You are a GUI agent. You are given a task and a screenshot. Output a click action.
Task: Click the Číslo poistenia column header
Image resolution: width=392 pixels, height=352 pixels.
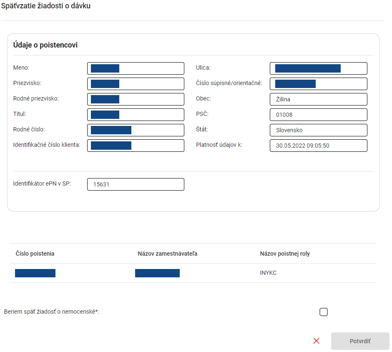pos(35,254)
